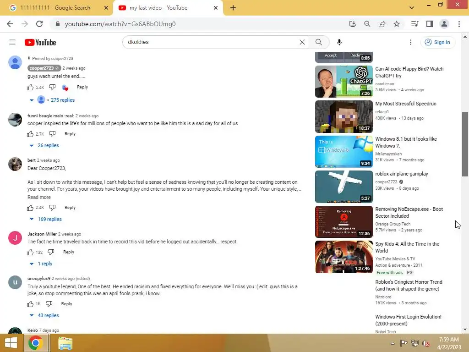Go back with the browser back arrow
This screenshot has height=352, width=469.
(x=10, y=24)
